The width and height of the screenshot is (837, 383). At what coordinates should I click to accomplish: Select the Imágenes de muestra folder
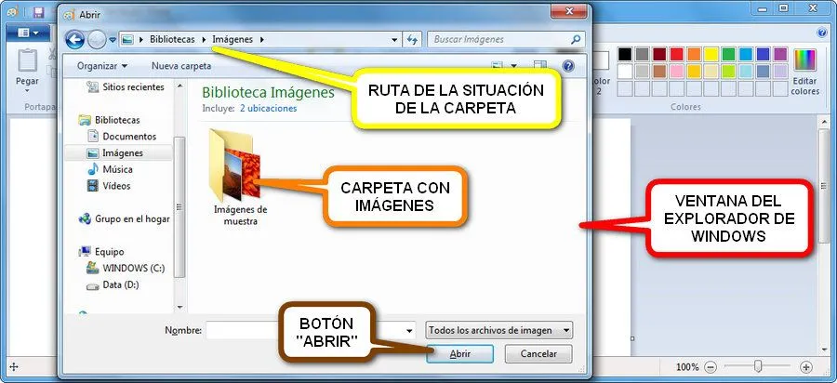point(240,178)
